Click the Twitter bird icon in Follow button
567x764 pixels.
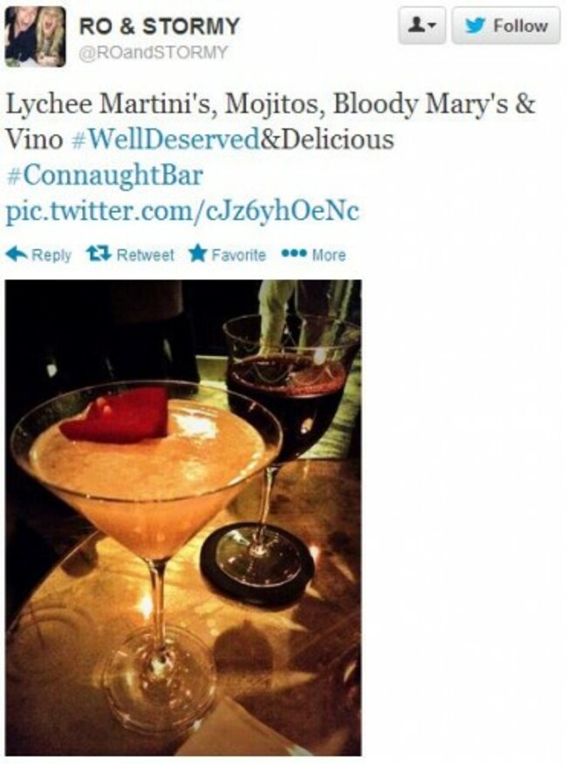click(475, 25)
